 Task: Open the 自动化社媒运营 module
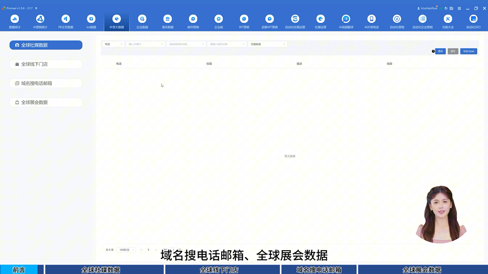click(295, 21)
